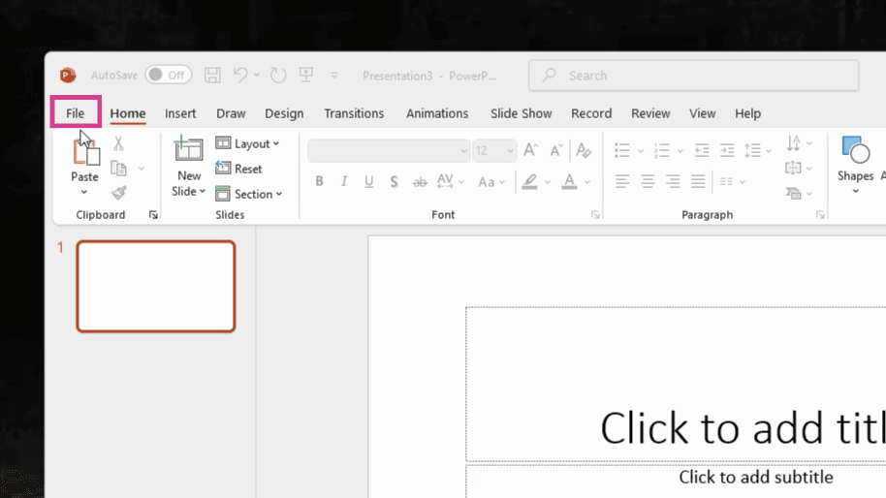Switch to the Home tab

128,113
